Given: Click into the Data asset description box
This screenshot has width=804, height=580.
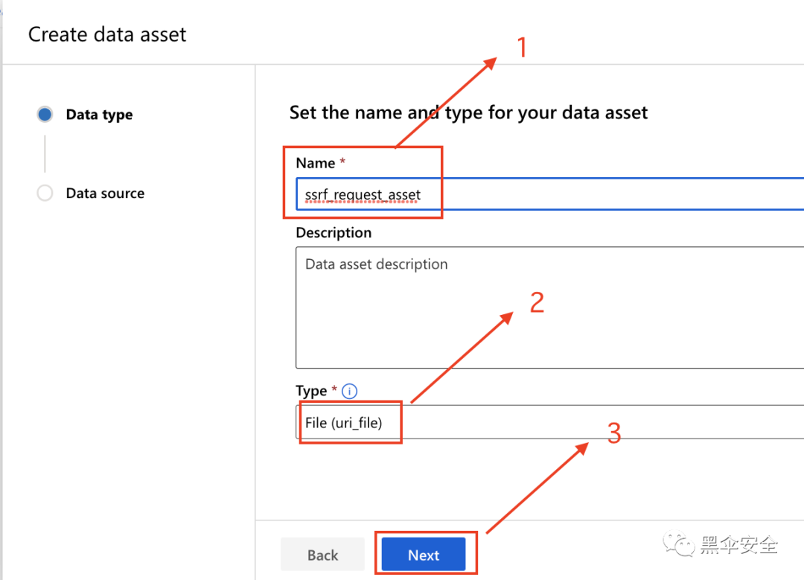Looking at the screenshot, I should click(x=549, y=307).
